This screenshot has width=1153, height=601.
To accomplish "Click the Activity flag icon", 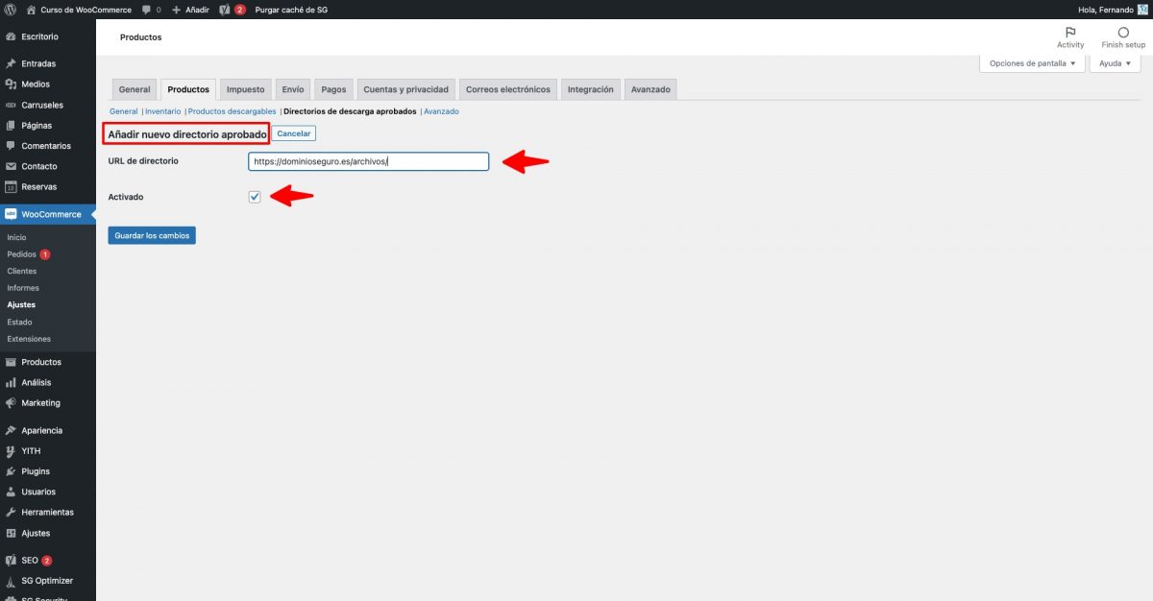I will pos(1070,33).
